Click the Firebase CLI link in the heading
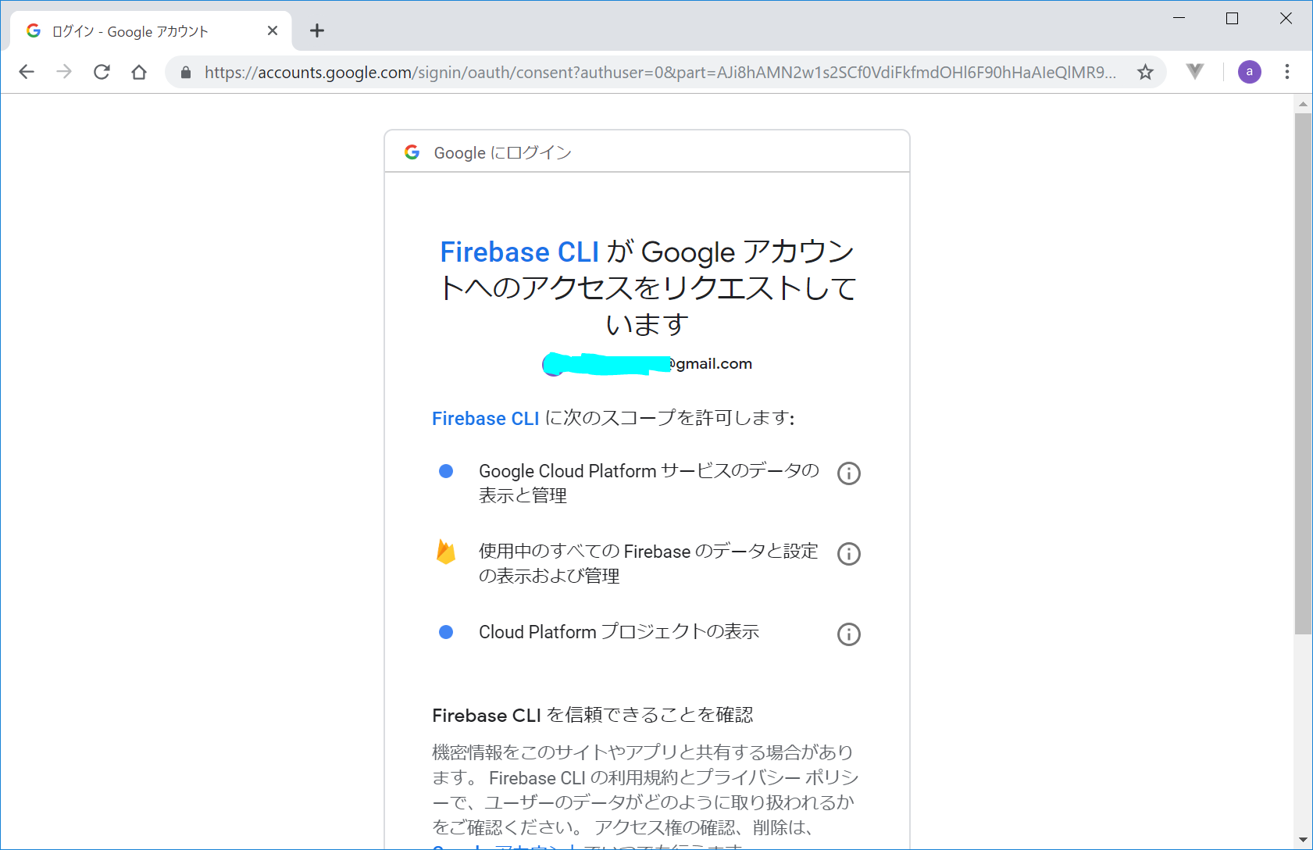1313x850 pixels. point(519,252)
